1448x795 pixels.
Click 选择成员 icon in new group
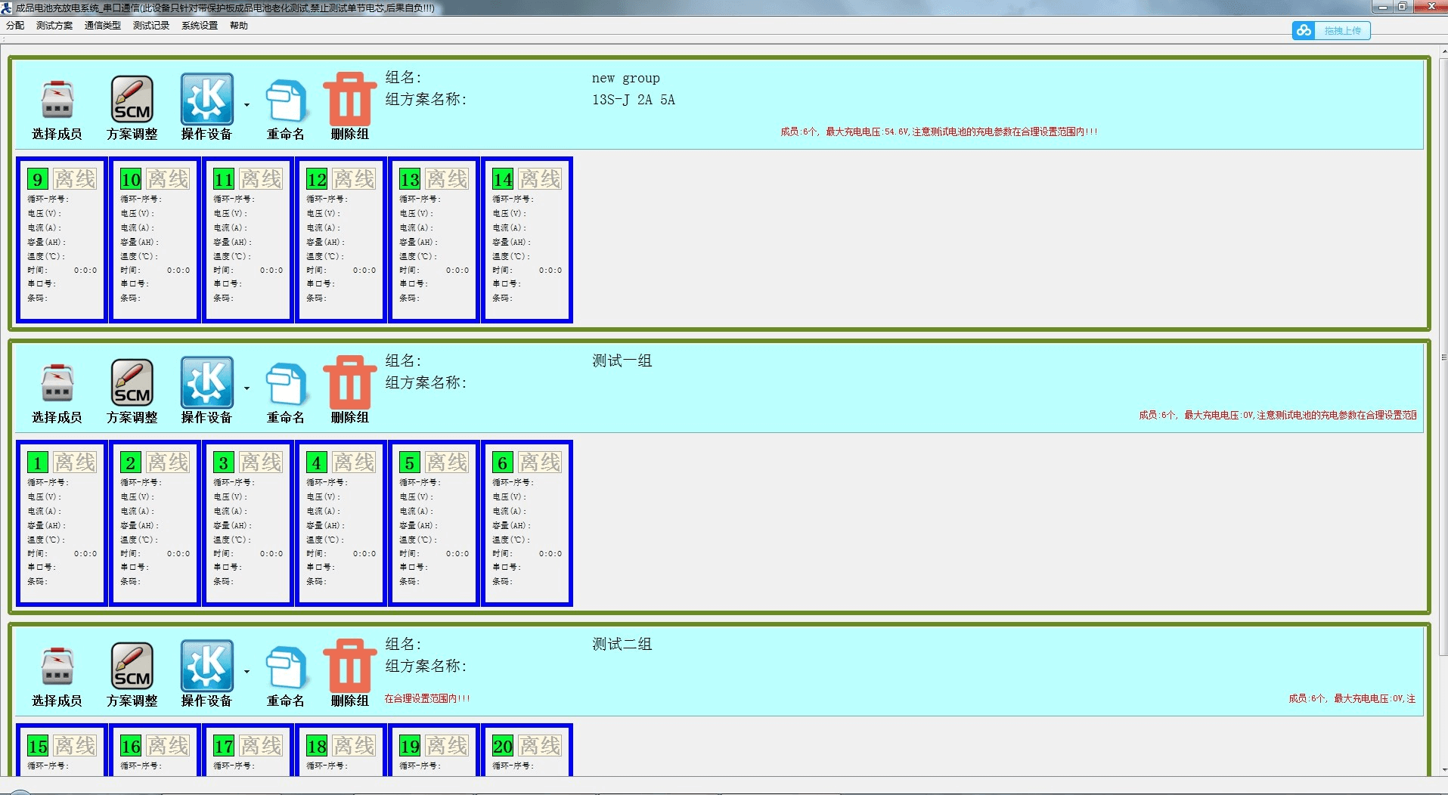57,101
